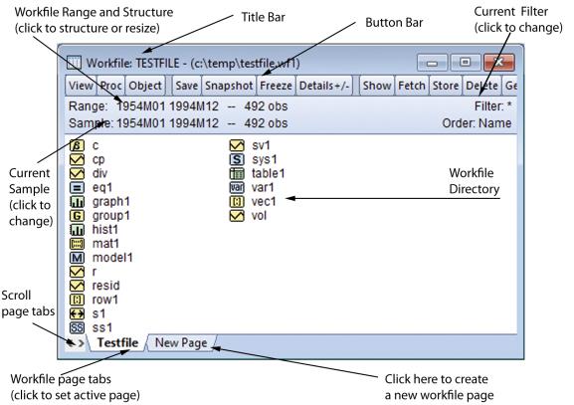Change the Filter: * setting
The image size is (574, 405).
click(x=492, y=106)
